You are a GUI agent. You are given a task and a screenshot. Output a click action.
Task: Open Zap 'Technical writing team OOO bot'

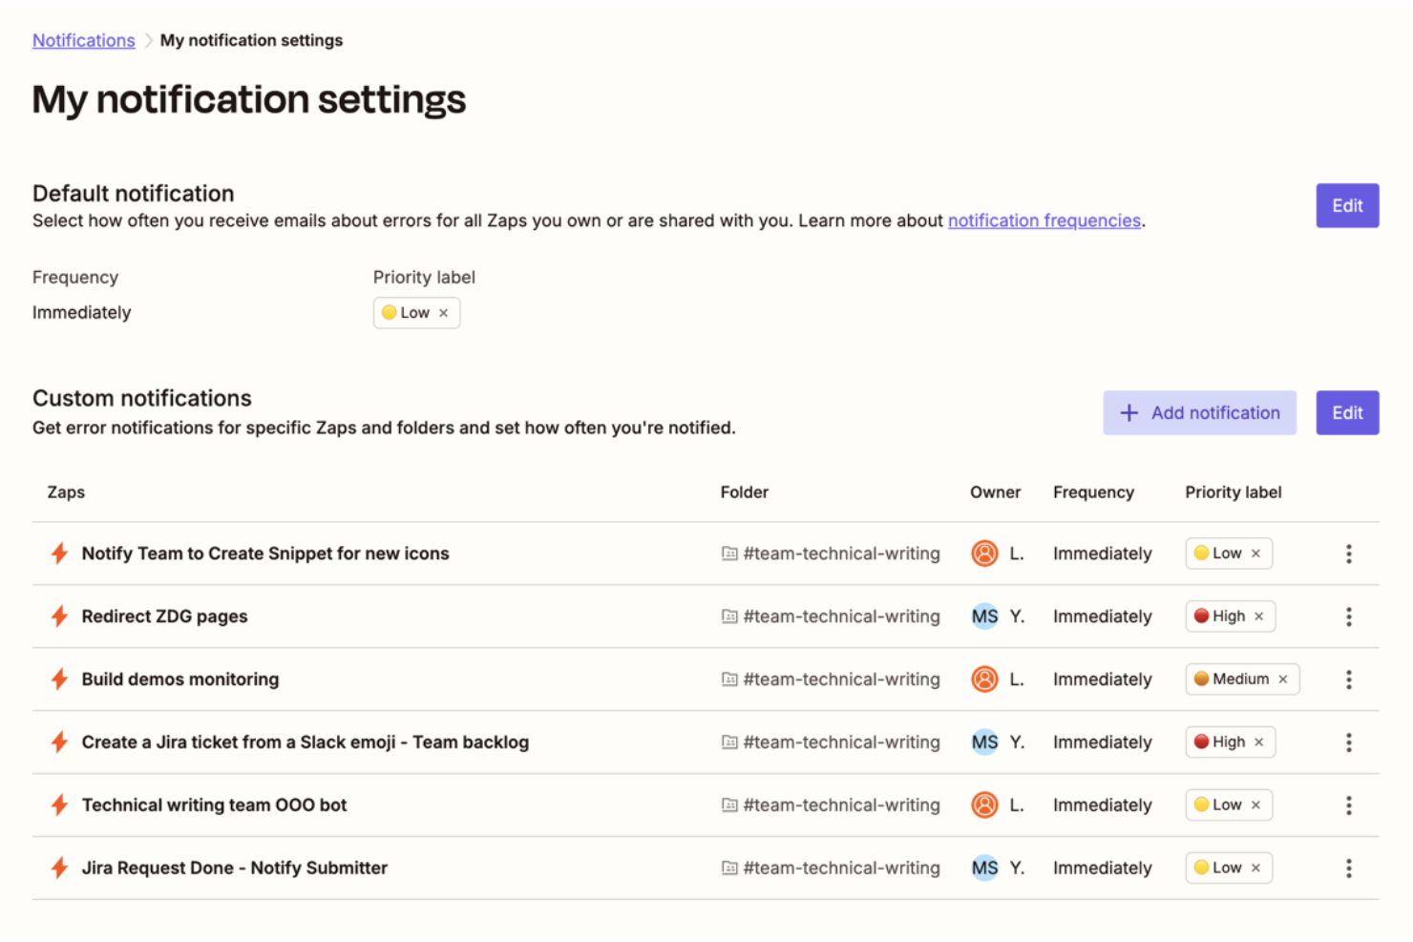point(214,806)
